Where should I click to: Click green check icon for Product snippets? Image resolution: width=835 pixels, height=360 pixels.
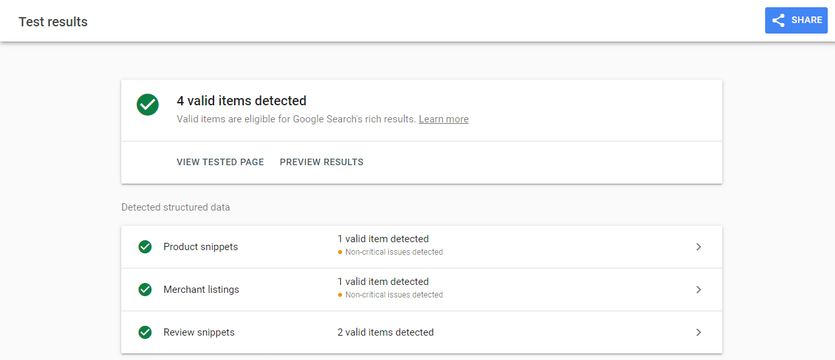pos(145,247)
